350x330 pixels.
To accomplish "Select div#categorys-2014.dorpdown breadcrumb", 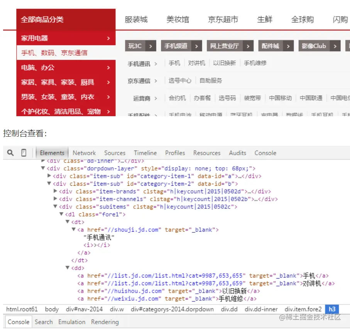I will click(172, 309).
